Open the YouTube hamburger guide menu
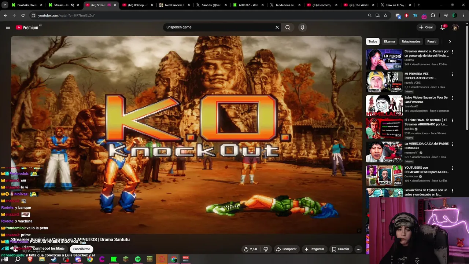 tap(8, 27)
